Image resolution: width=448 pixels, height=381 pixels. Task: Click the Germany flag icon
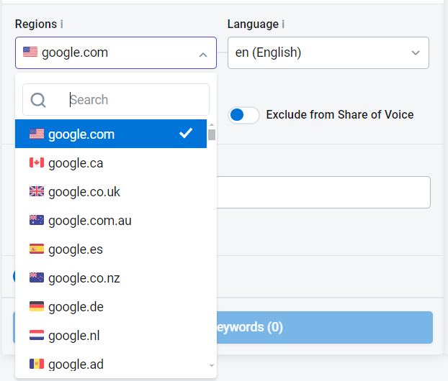[x=37, y=307]
